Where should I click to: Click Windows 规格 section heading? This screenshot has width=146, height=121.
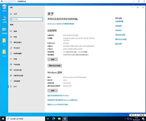55,72
